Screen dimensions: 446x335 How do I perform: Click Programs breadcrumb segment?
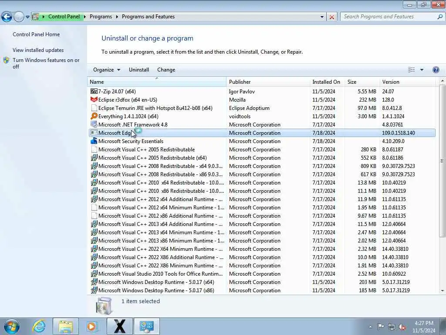point(101,17)
